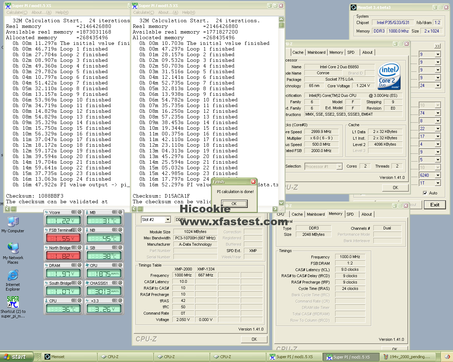This screenshot has width=453, height=362.
Task: Click scroll-up arrow in right Super PI window
Action: 281,19
